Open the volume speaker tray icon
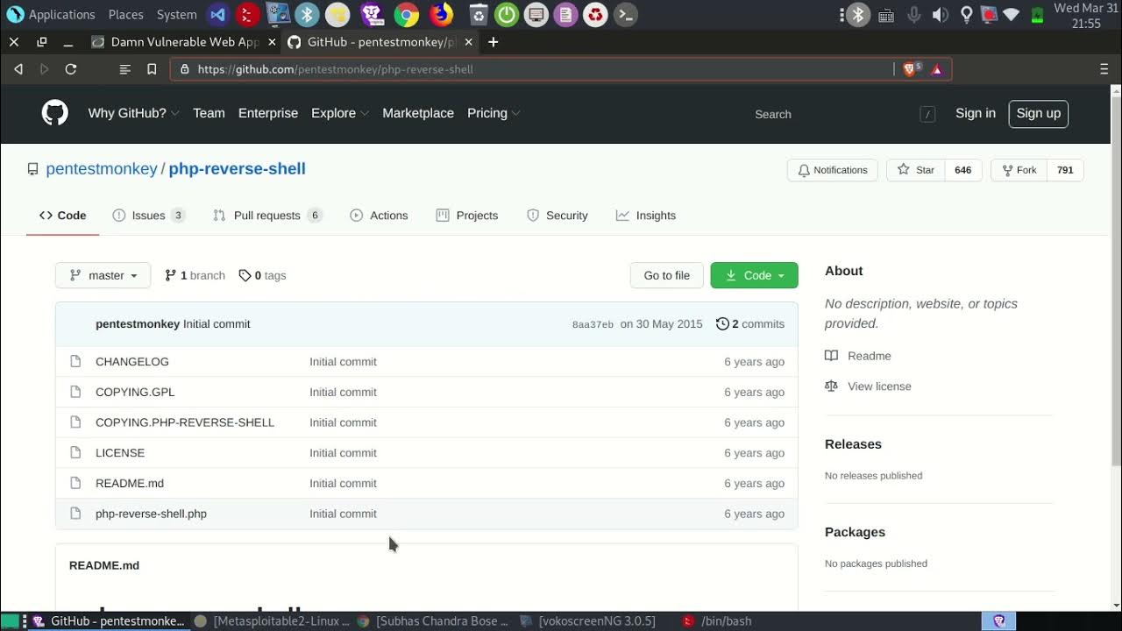Screen dimensions: 1122x631 (x=940, y=15)
